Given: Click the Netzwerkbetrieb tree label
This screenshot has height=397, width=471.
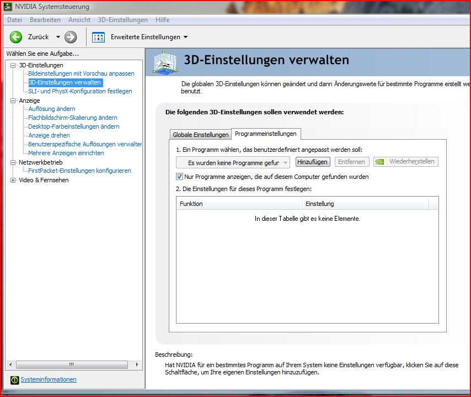Looking at the screenshot, I should 41,162.
